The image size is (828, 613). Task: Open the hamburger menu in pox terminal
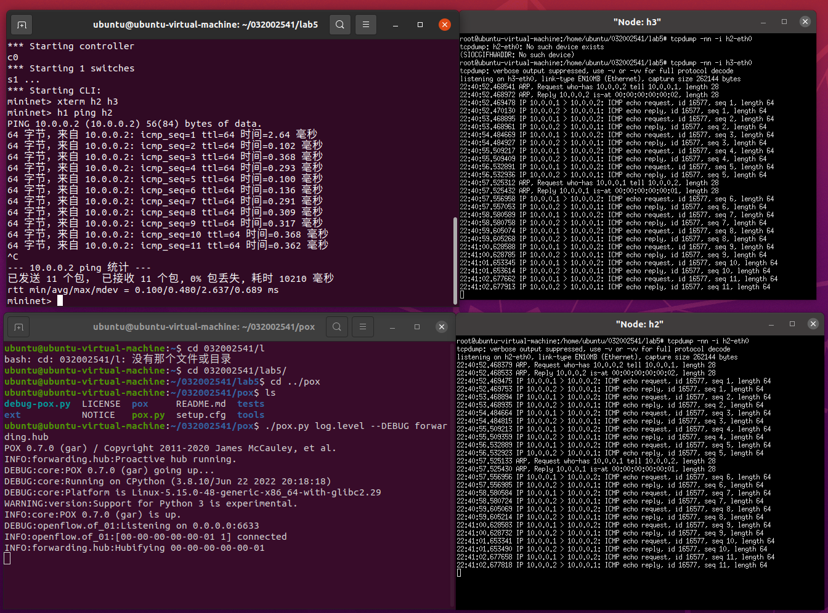click(363, 327)
